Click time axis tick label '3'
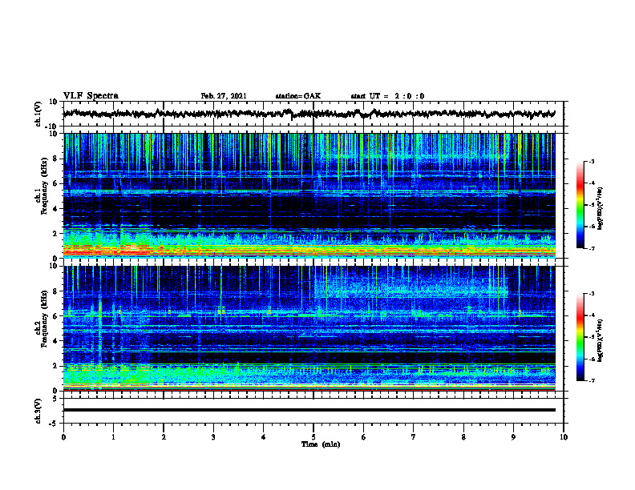 pyautogui.click(x=213, y=437)
